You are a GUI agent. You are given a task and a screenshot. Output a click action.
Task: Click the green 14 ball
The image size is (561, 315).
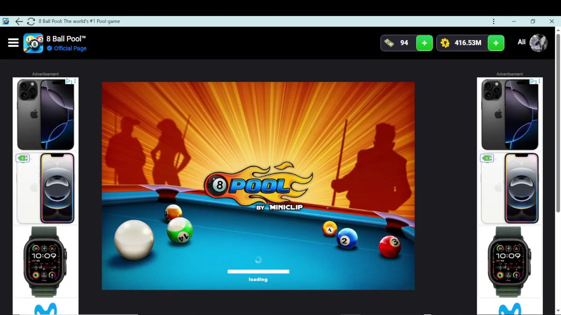(x=180, y=231)
